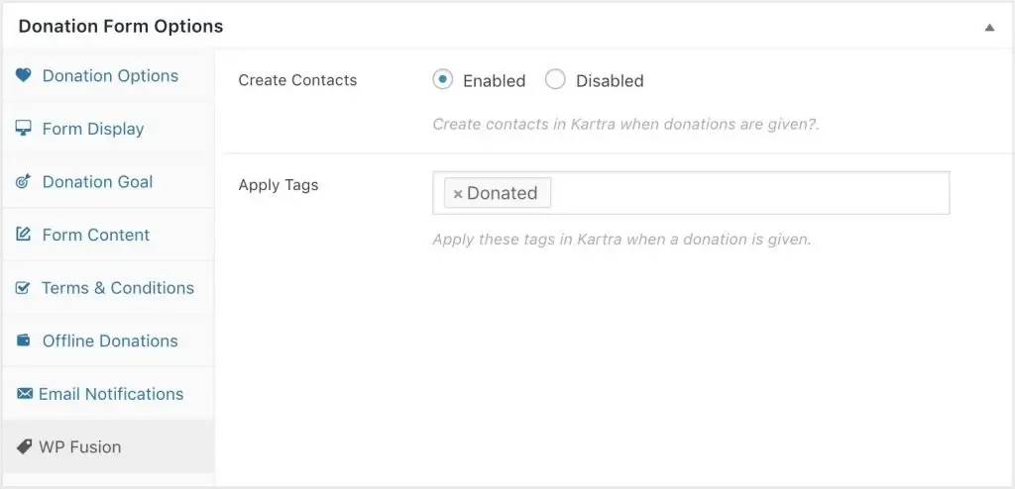This screenshot has height=489, width=1015.
Task: Open the Terms & Conditions tab
Action: point(117,288)
